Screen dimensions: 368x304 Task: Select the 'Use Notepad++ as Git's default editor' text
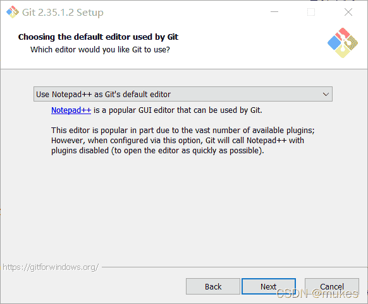pos(103,95)
